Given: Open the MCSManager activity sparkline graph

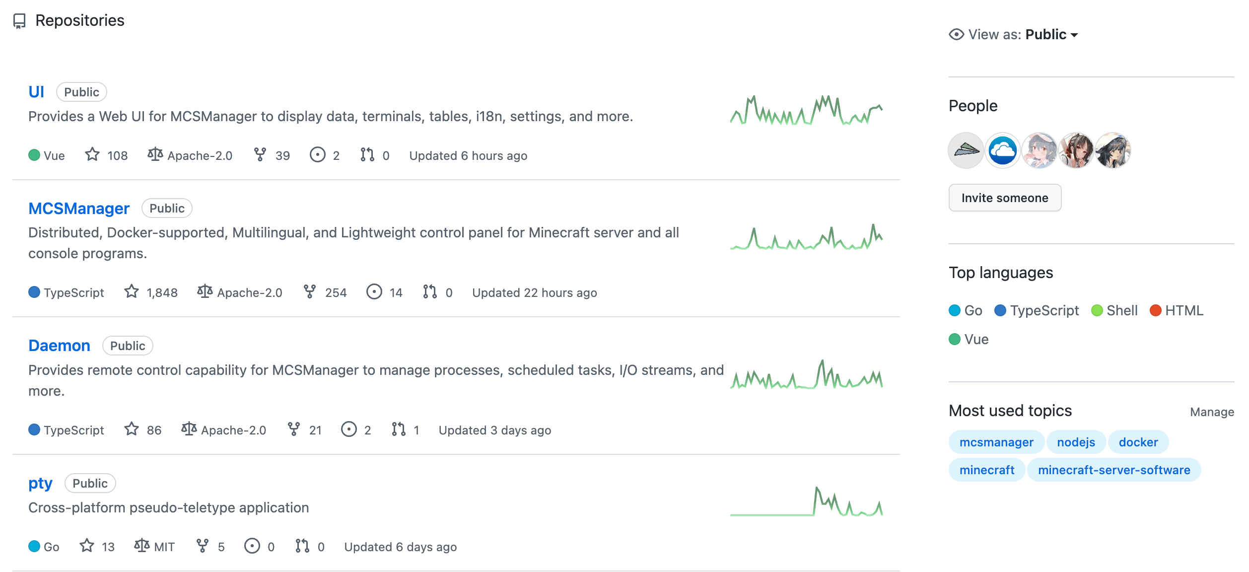Looking at the screenshot, I should [x=807, y=237].
